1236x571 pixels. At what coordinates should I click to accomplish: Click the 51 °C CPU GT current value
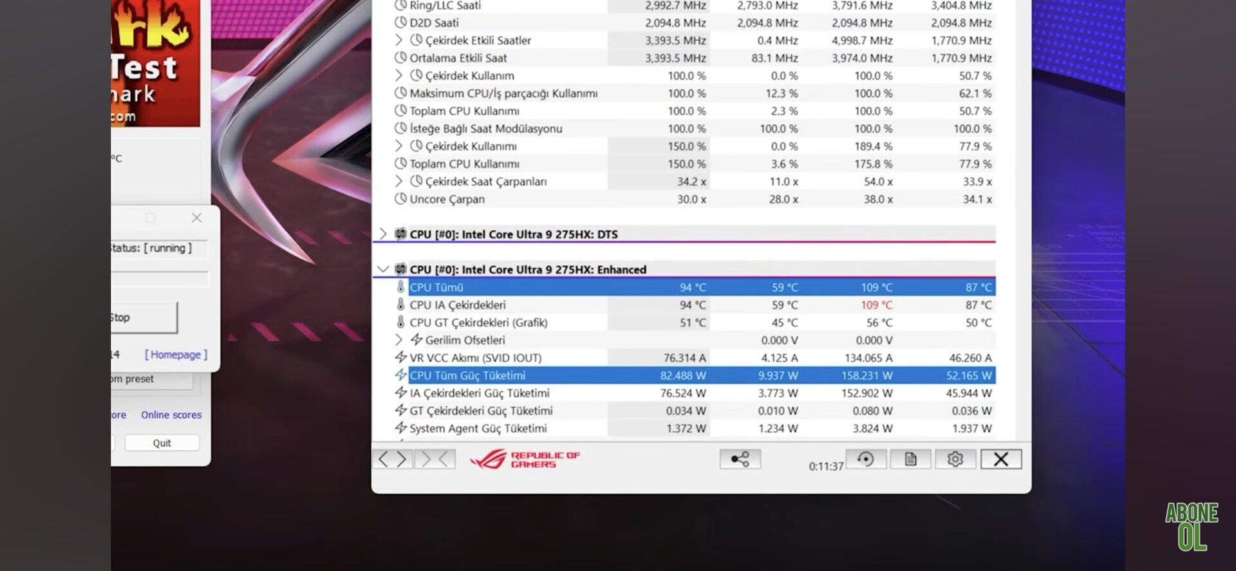click(693, 322)
